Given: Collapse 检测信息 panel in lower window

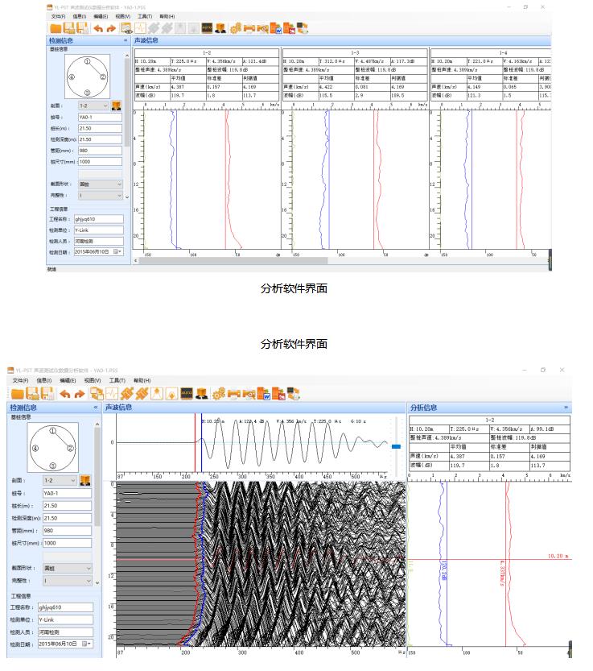Looking at the screenshot, I should coord(96,408).
